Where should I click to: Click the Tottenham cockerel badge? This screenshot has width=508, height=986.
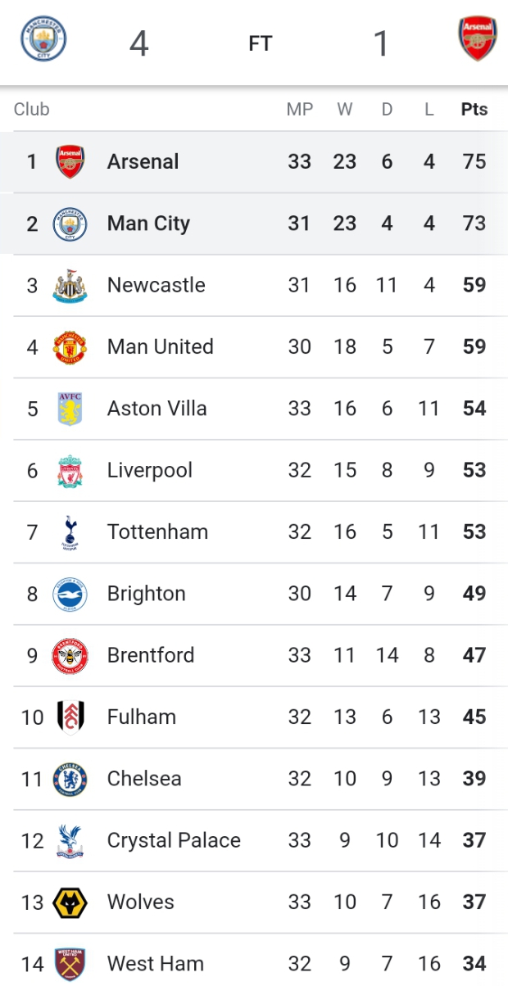click(x=70, y=532)
